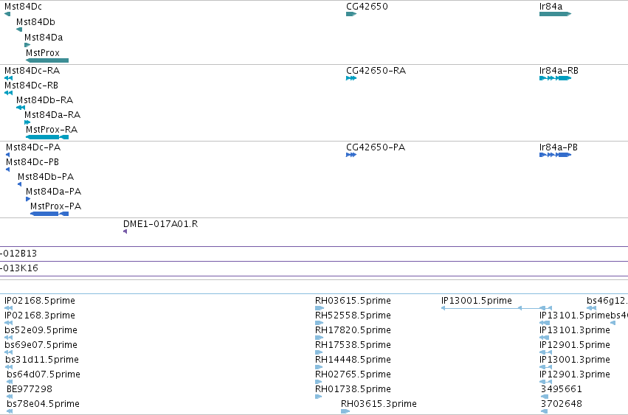This screenshot has width=628, height=415.
Task: Click EST RH03615.5prime
Action: [353, 301]
